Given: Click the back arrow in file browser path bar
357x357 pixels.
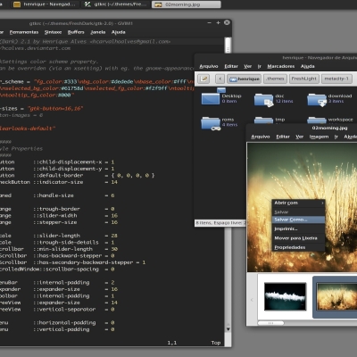Looking at the screenshot, I should [x=220, y=79].
